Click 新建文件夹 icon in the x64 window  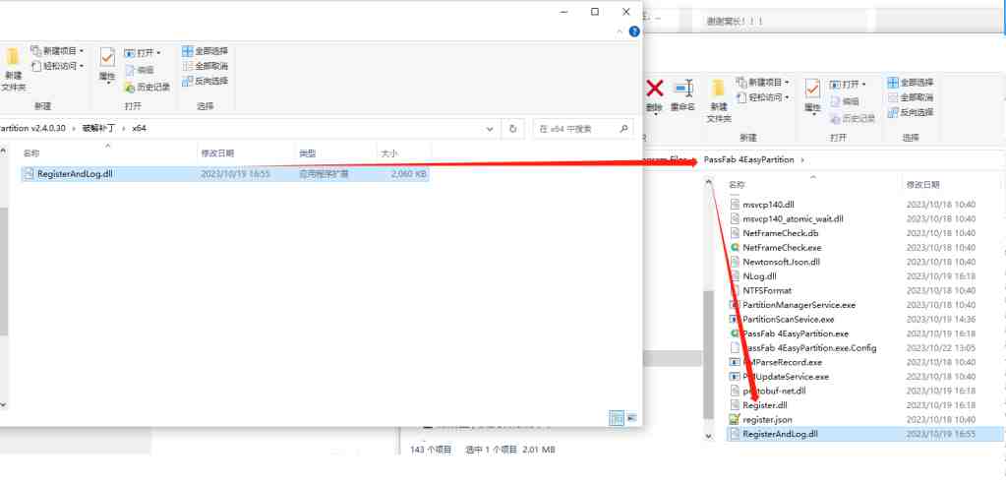[x=13, y=58]
